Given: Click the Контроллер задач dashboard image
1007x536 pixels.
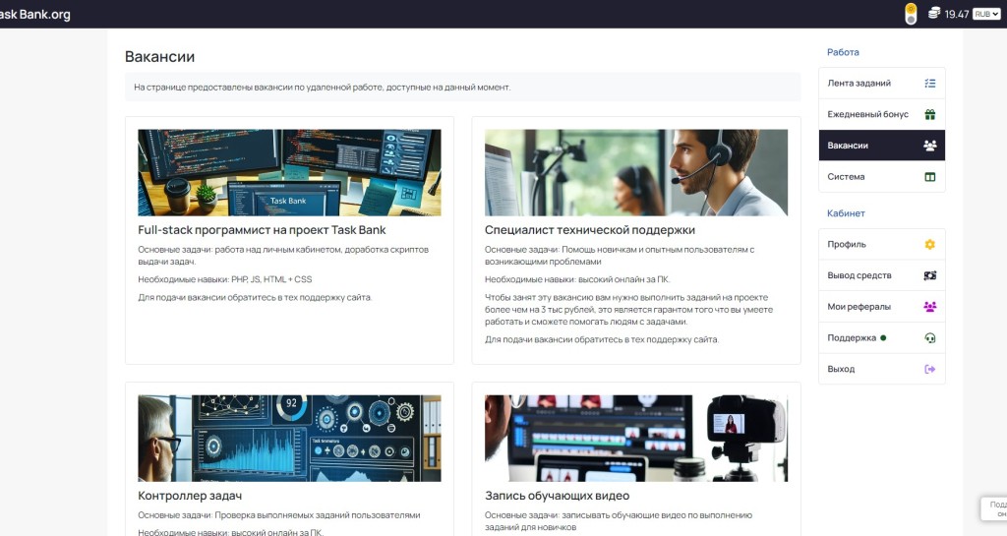Looking at the screenshot, I should point(289,439).
